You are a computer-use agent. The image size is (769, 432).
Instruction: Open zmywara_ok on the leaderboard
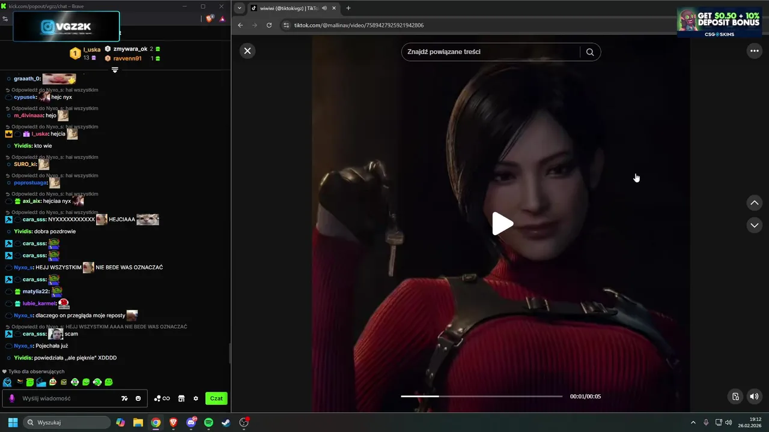click(130, 49)
